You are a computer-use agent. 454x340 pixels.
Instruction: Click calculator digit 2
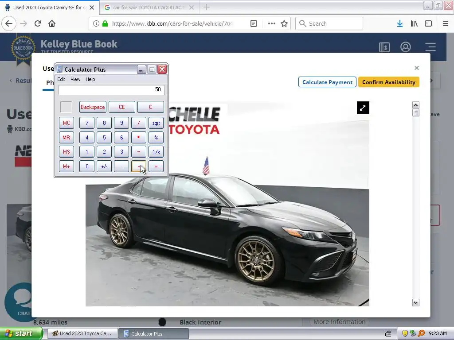(x=104, y=152)
